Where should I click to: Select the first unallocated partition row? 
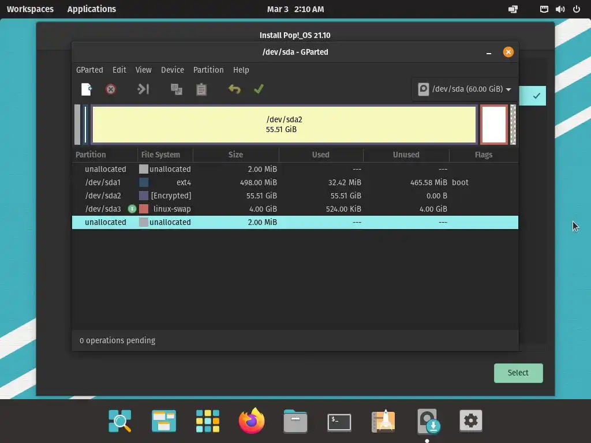295,169
